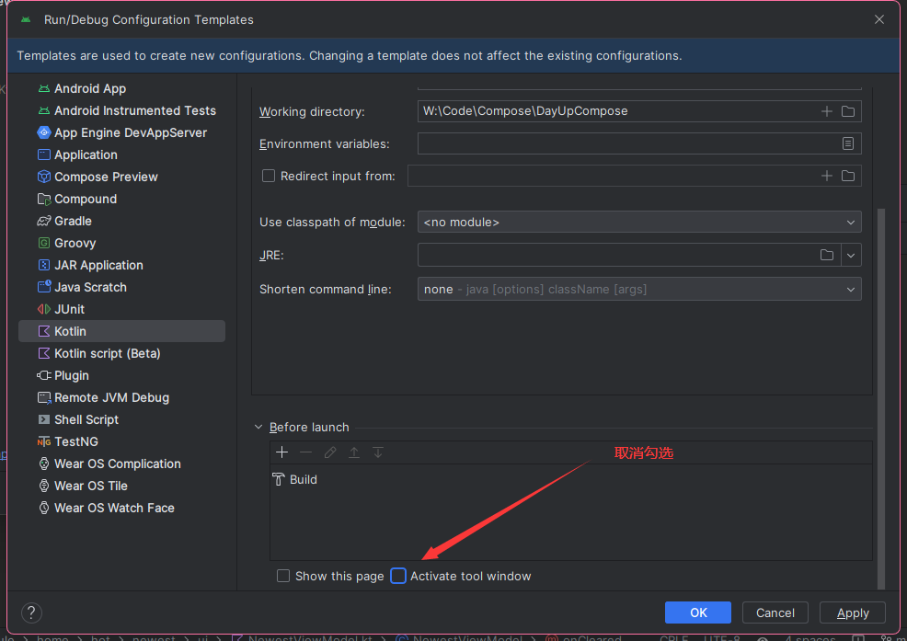Viewport: 907px width, 641px height.
Task: Browse for a working directory folder
Action: point(847,110)
